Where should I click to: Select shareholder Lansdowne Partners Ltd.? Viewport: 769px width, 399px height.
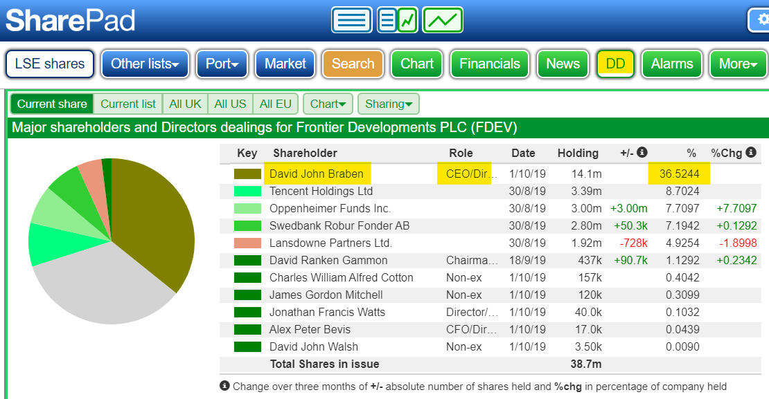[x=330, y=243]
